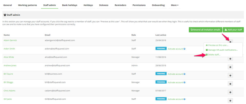246x104 pixels.
Task: Click help icon beside Aiden Smith's Activate account
Action: coord(184,49)
